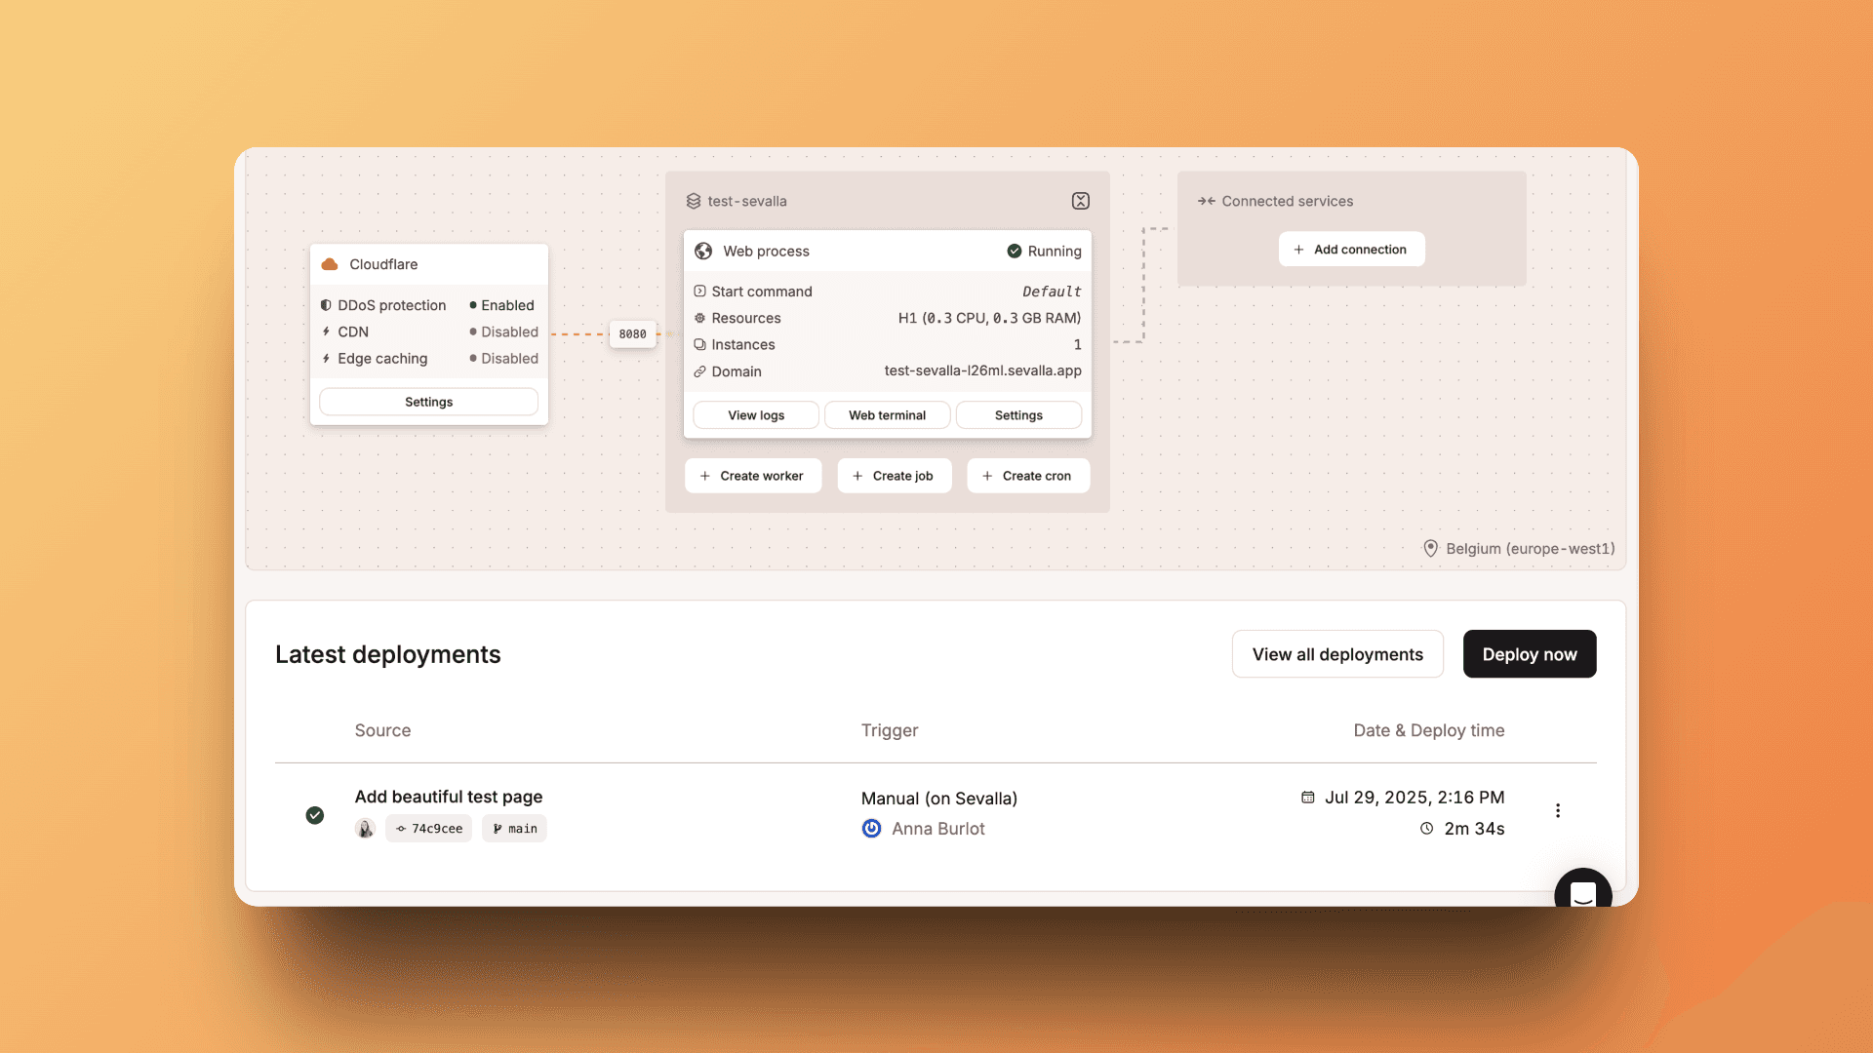Click the Trigger column header
Screen dimensions: 1873x1053
click(x=890, y=730)
